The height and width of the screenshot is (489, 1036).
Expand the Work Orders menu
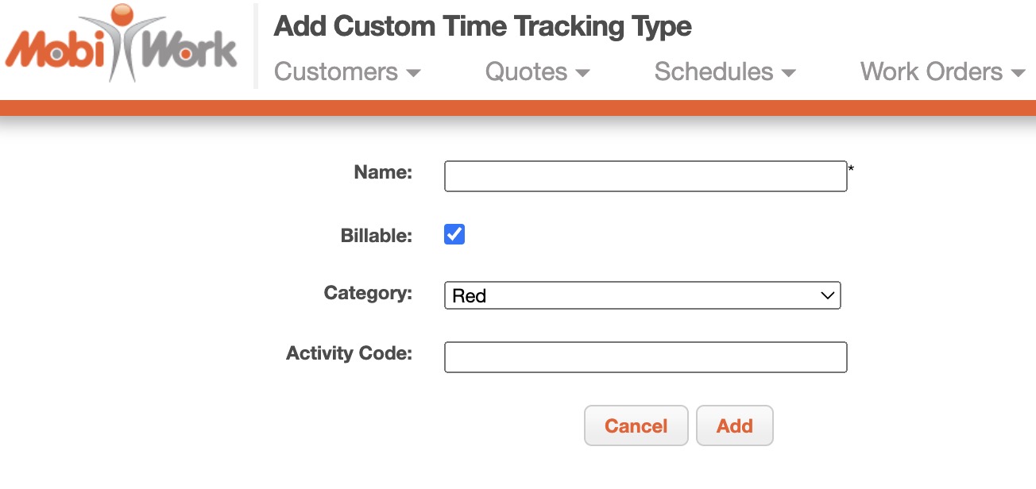[931, 72]
